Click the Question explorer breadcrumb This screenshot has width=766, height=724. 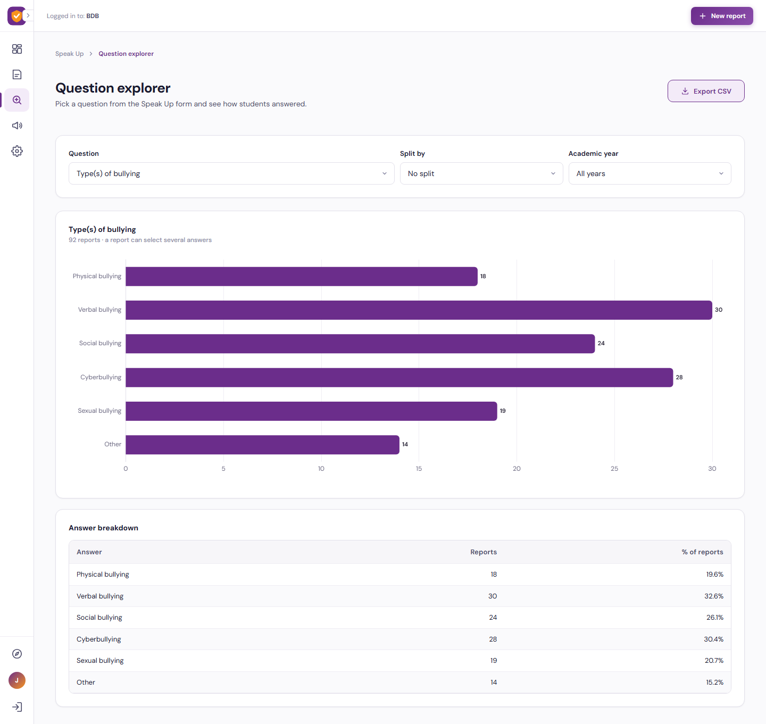(x=126, y=54)
